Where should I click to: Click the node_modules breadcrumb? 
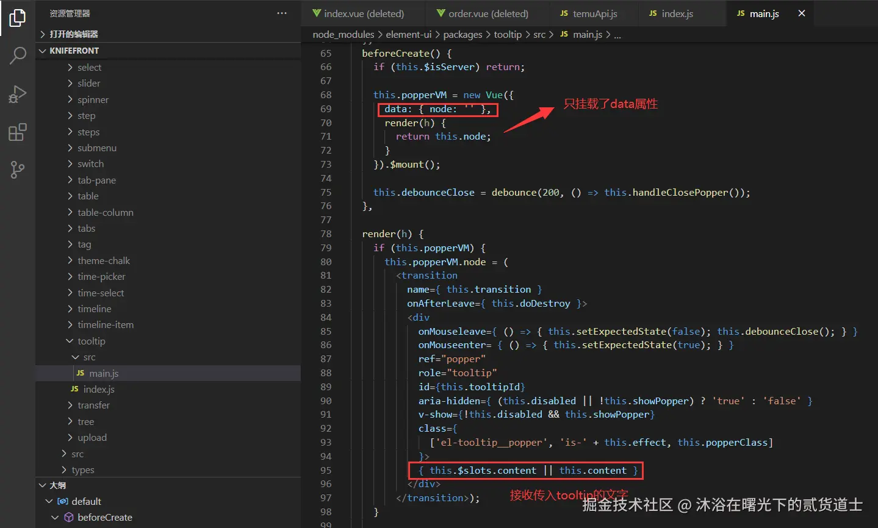[x=344, y=35]
